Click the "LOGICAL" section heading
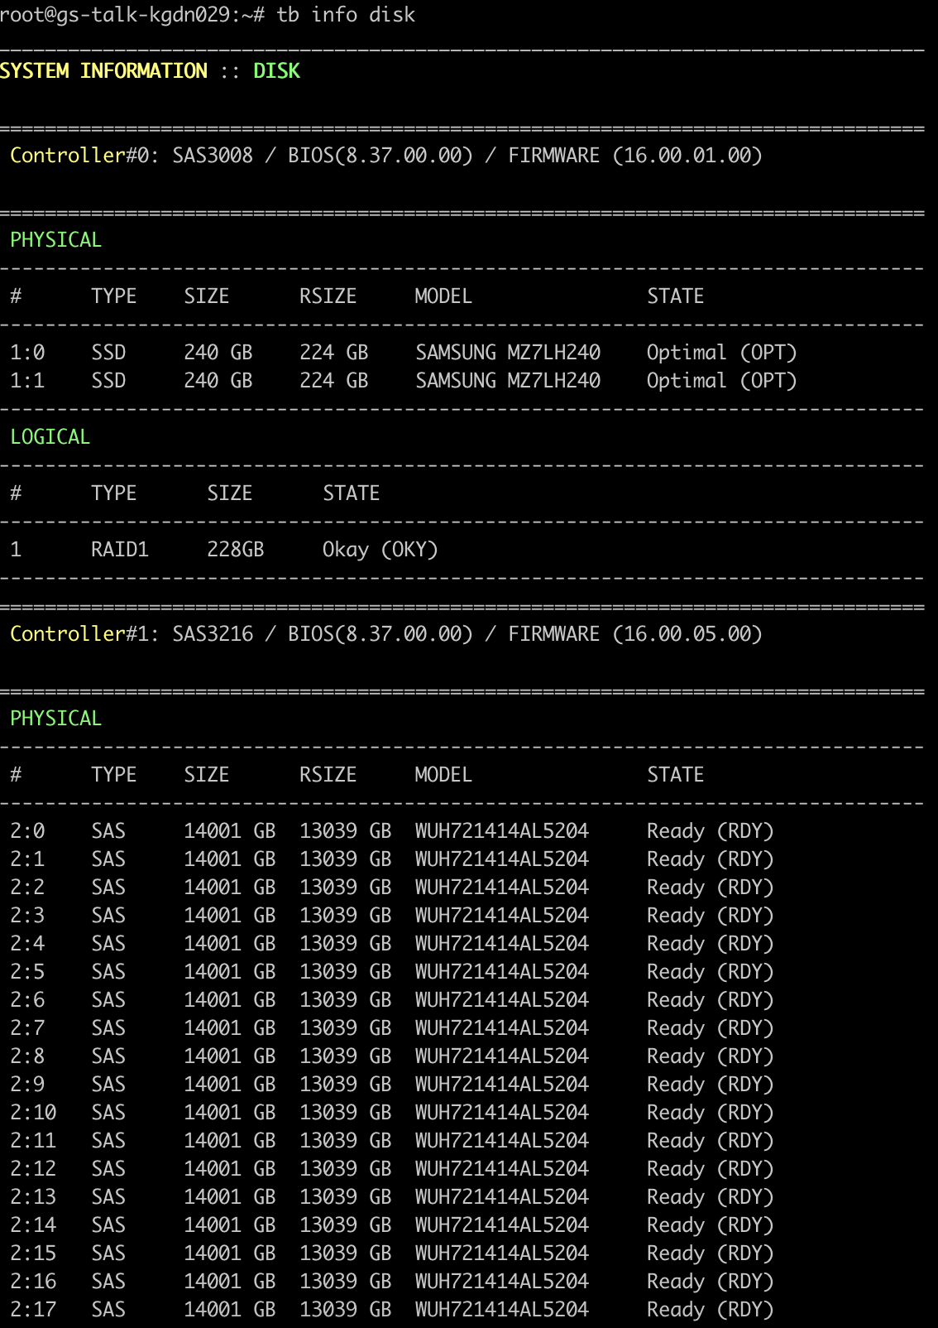The height and width of the screenshot is (1328, 938). click(50, 437)
